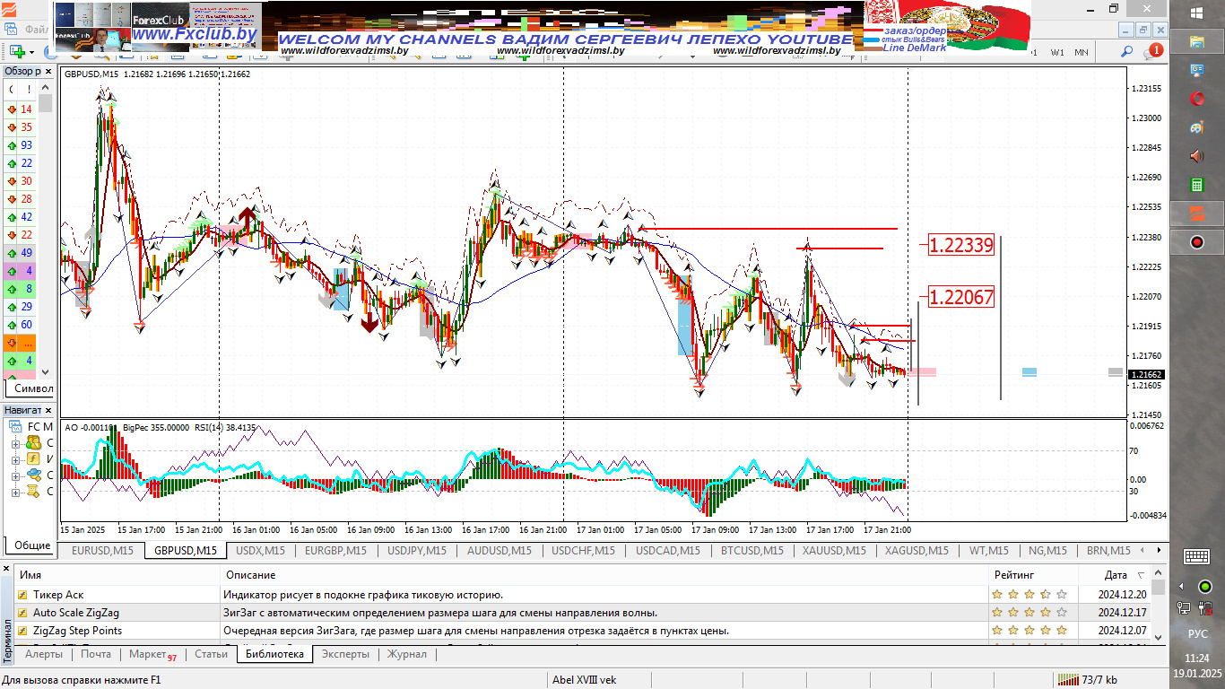Click the green up arrow beside 93
This screenshot has width=1225, height=689.
(x=12, y=145)
